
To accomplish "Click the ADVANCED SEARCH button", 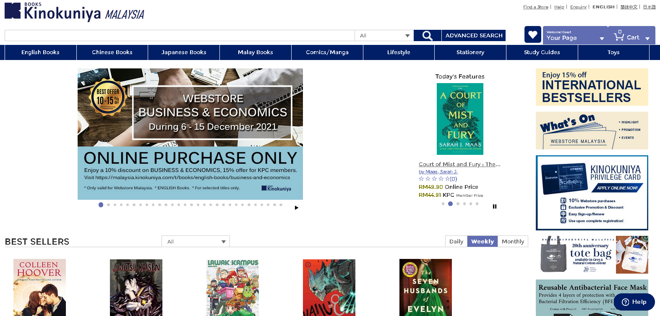I will coord(474,36).
